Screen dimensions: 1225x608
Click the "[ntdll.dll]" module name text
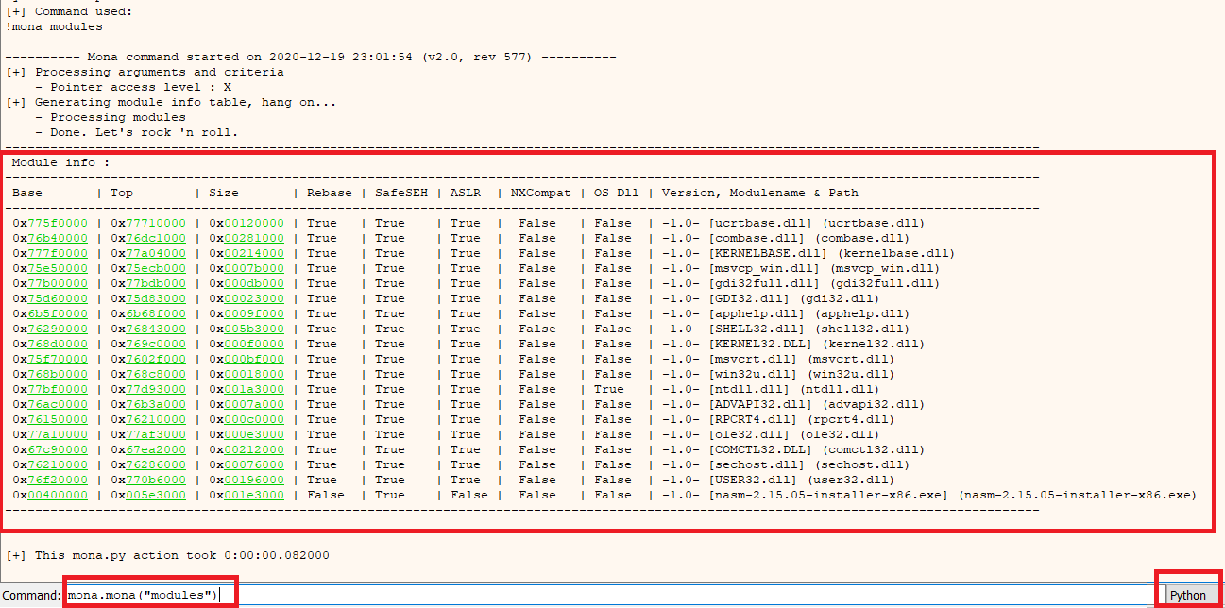tap(751, 389)
